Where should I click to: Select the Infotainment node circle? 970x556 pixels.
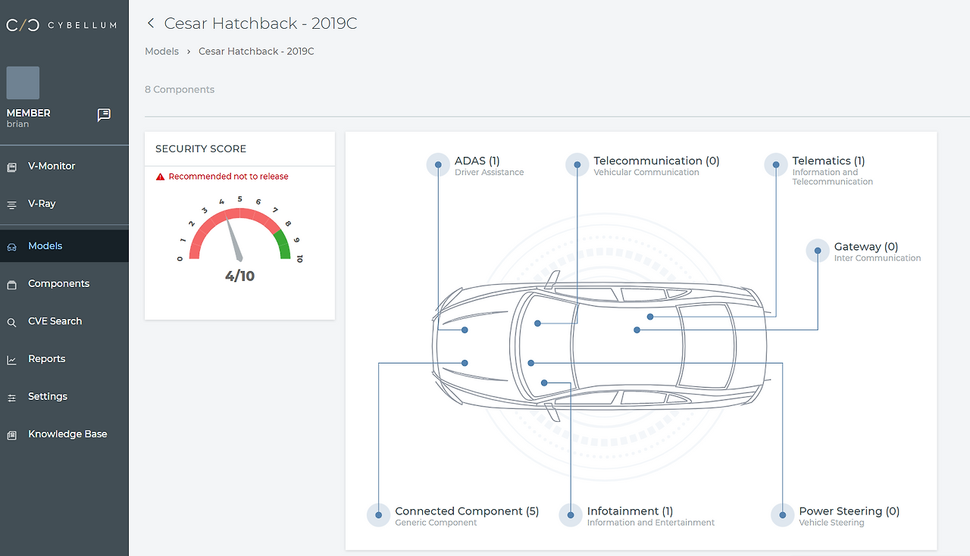click(x=570, y=515)
